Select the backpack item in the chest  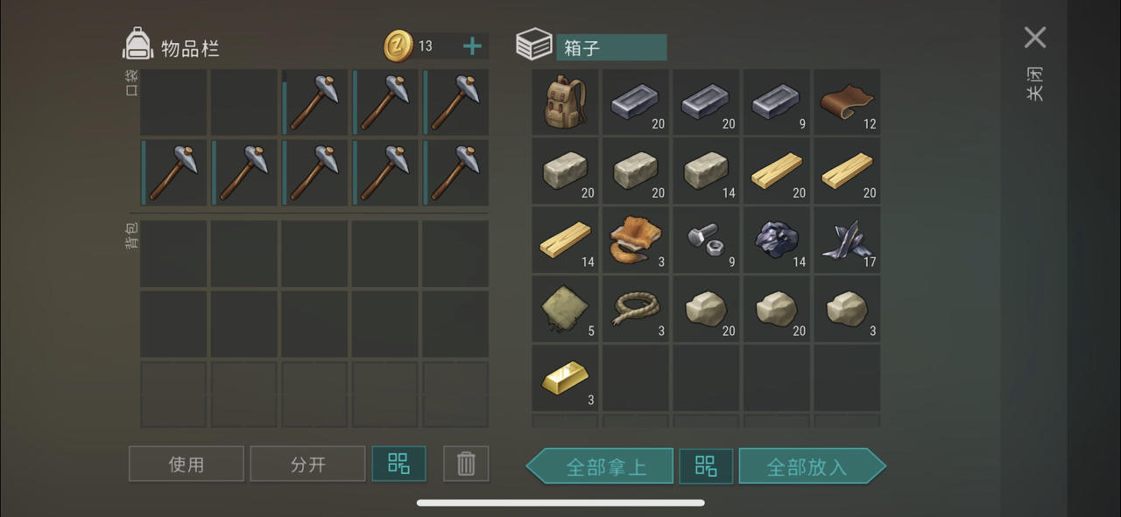click(x=565, y=101)
